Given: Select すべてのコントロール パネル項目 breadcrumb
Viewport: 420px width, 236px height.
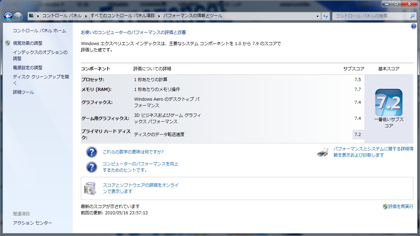Looking at the screenshot, I should (122, 16).
